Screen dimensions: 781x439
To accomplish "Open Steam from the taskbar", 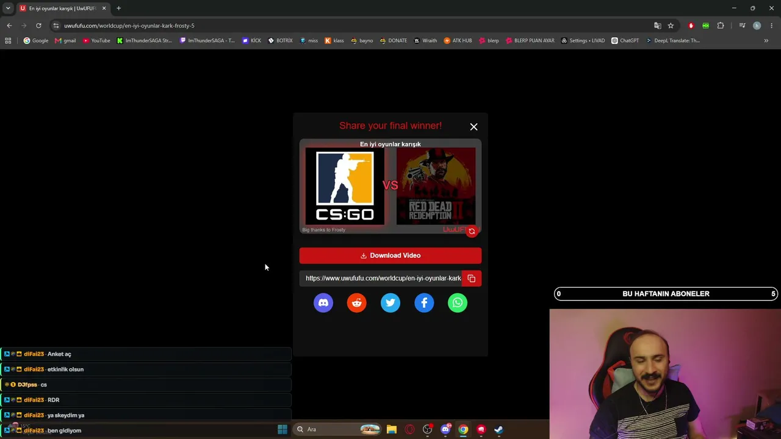I will 498,429.
